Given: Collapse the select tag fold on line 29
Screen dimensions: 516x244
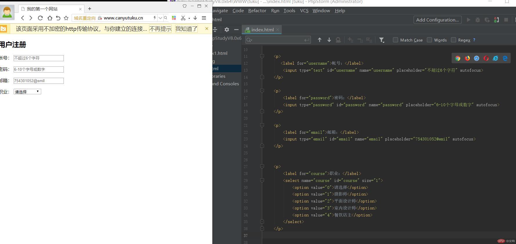Looking at the screenshot, I should [x=262, y=180].
